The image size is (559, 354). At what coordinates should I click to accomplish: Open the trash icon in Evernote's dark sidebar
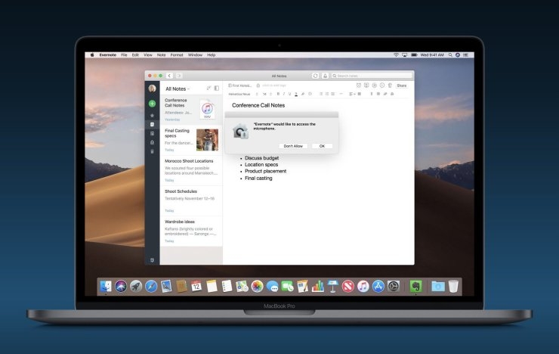click(153, 151)
